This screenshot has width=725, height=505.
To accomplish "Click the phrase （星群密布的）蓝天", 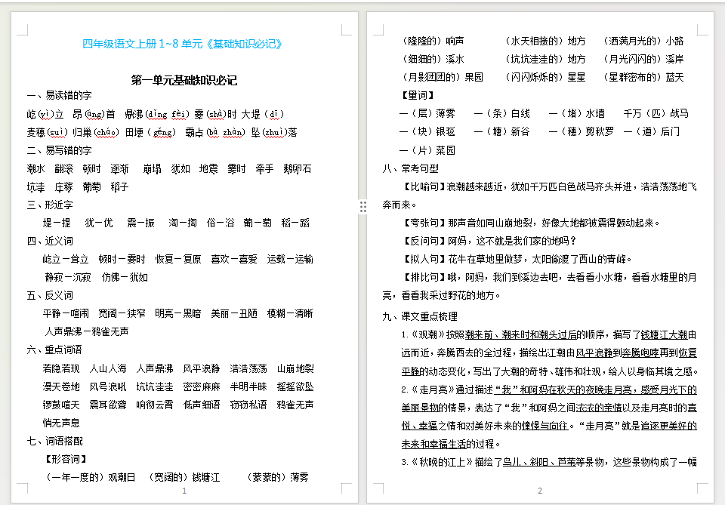I will (x=642, y=77).
